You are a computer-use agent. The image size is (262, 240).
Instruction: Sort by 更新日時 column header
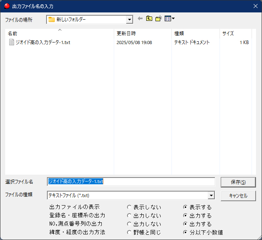pyautogui.click(x=143, y=33)
